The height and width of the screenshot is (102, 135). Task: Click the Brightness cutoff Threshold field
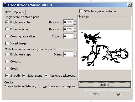(x=68, y=22)
